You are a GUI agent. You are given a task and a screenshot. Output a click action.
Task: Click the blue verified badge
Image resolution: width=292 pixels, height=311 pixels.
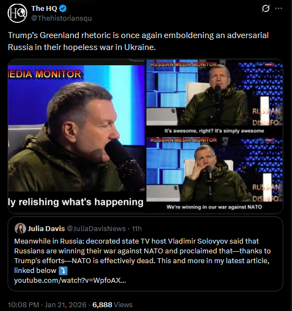(x=63, y=9)
